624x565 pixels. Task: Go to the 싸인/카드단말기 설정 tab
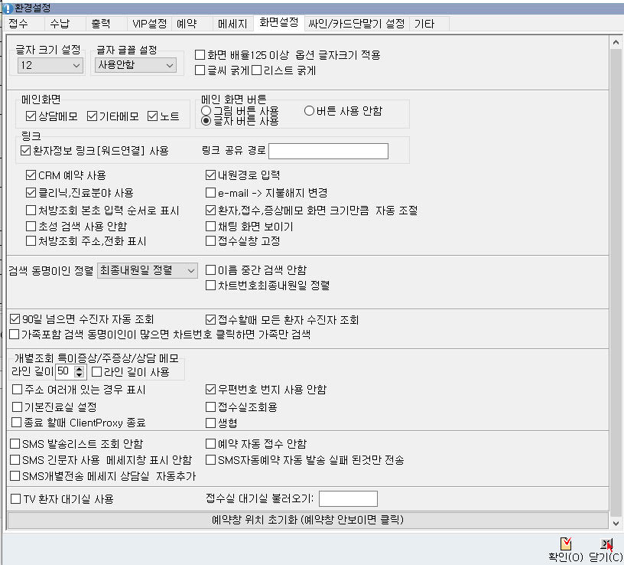click(x=356, y=24)
